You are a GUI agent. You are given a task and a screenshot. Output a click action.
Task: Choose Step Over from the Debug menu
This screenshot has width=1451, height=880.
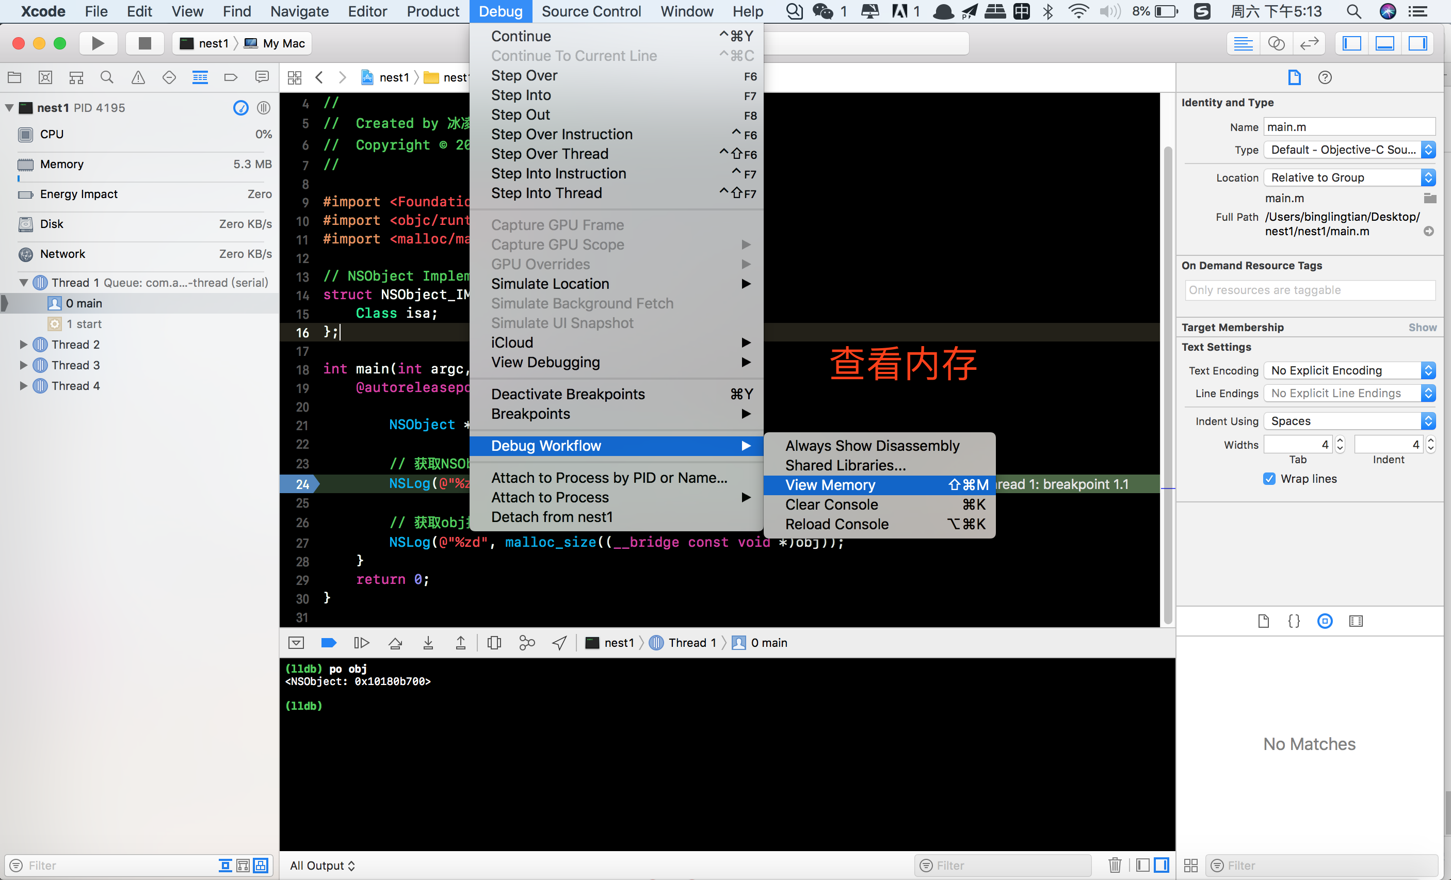[524, 75]
